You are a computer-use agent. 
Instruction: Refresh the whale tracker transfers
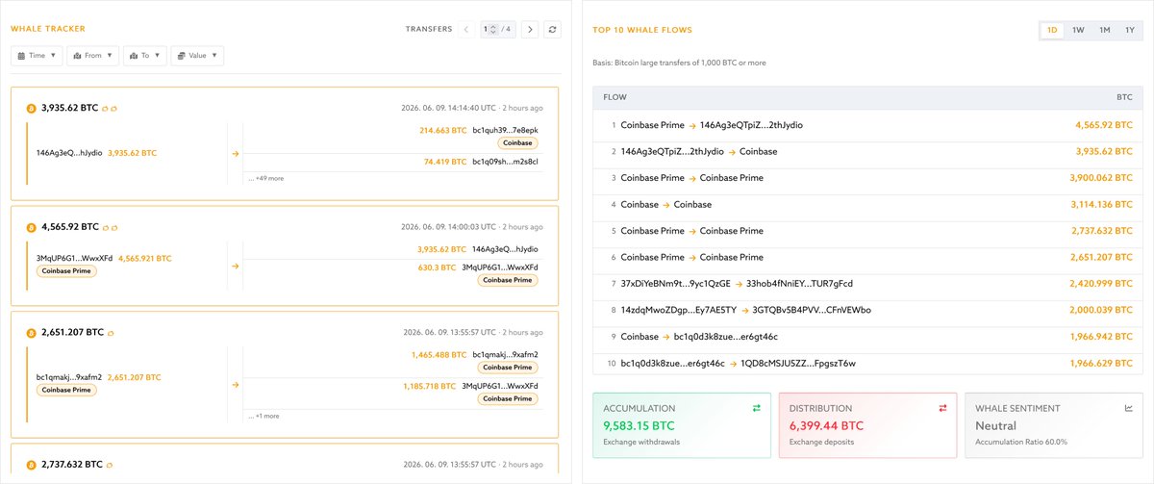point(552,30)
